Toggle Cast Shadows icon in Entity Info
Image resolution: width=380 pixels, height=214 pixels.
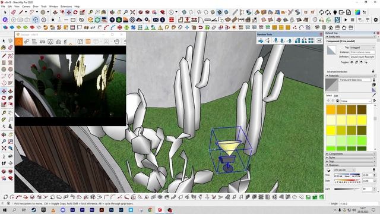tap(366, 62)
